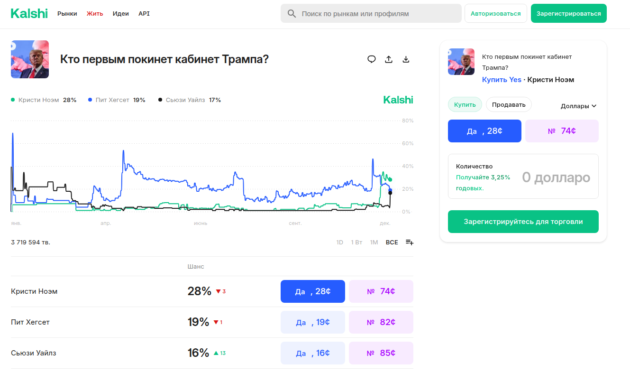Click the market thumbnail image beside title
Viewport: 630px width, 373px height.
pyautogui.click(x=30, y=59)
